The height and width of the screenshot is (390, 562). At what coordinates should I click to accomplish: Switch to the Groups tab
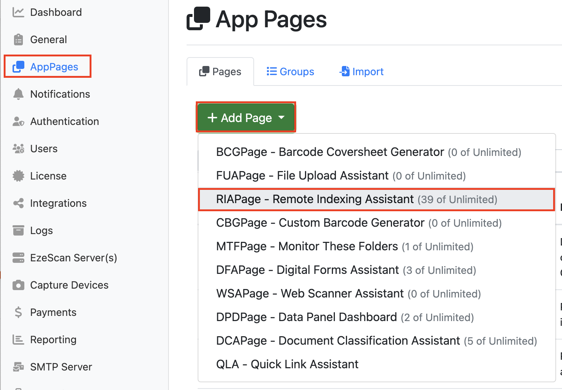290,72
